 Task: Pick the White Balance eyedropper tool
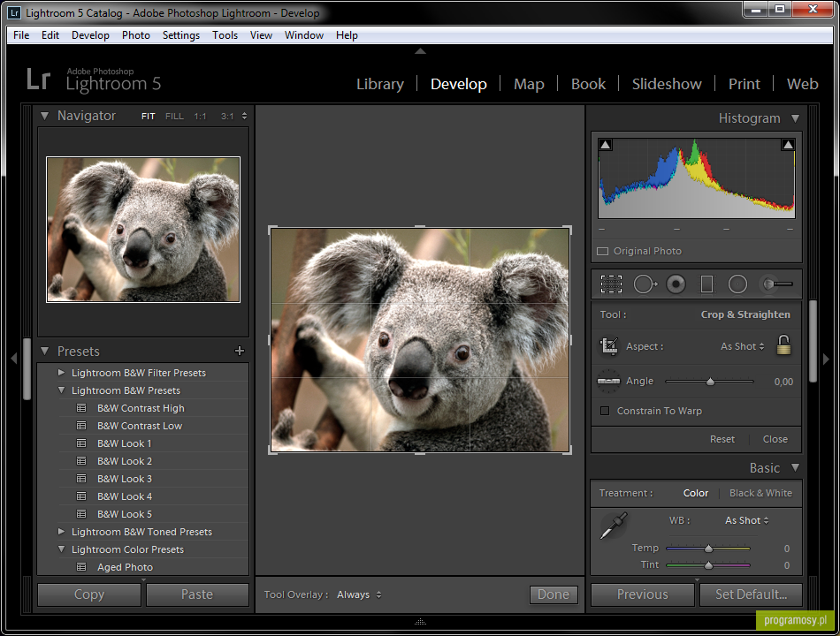pos(614,526)
